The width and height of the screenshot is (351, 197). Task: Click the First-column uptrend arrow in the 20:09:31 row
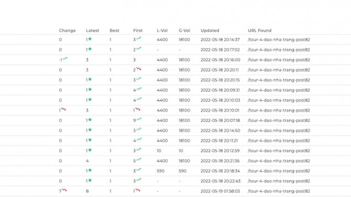[x=139, y=89]
